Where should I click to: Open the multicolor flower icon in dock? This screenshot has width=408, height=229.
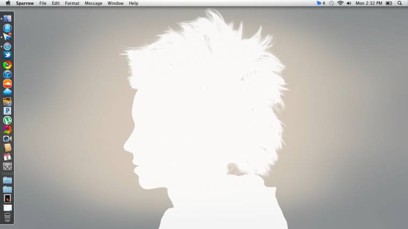point(8,129)
